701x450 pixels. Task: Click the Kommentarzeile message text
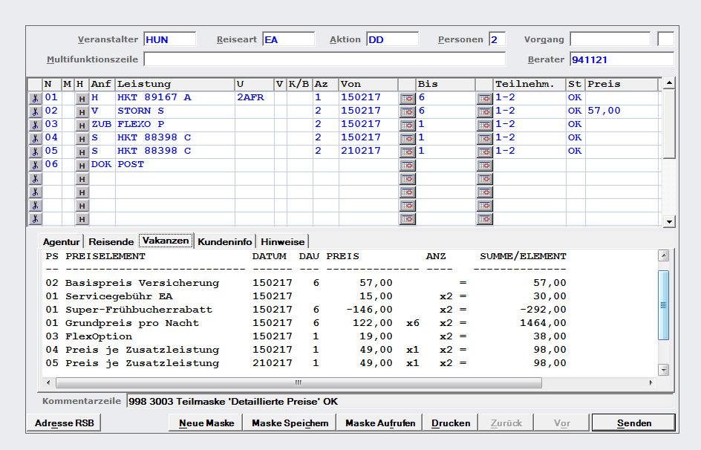[x=233, y=401]
